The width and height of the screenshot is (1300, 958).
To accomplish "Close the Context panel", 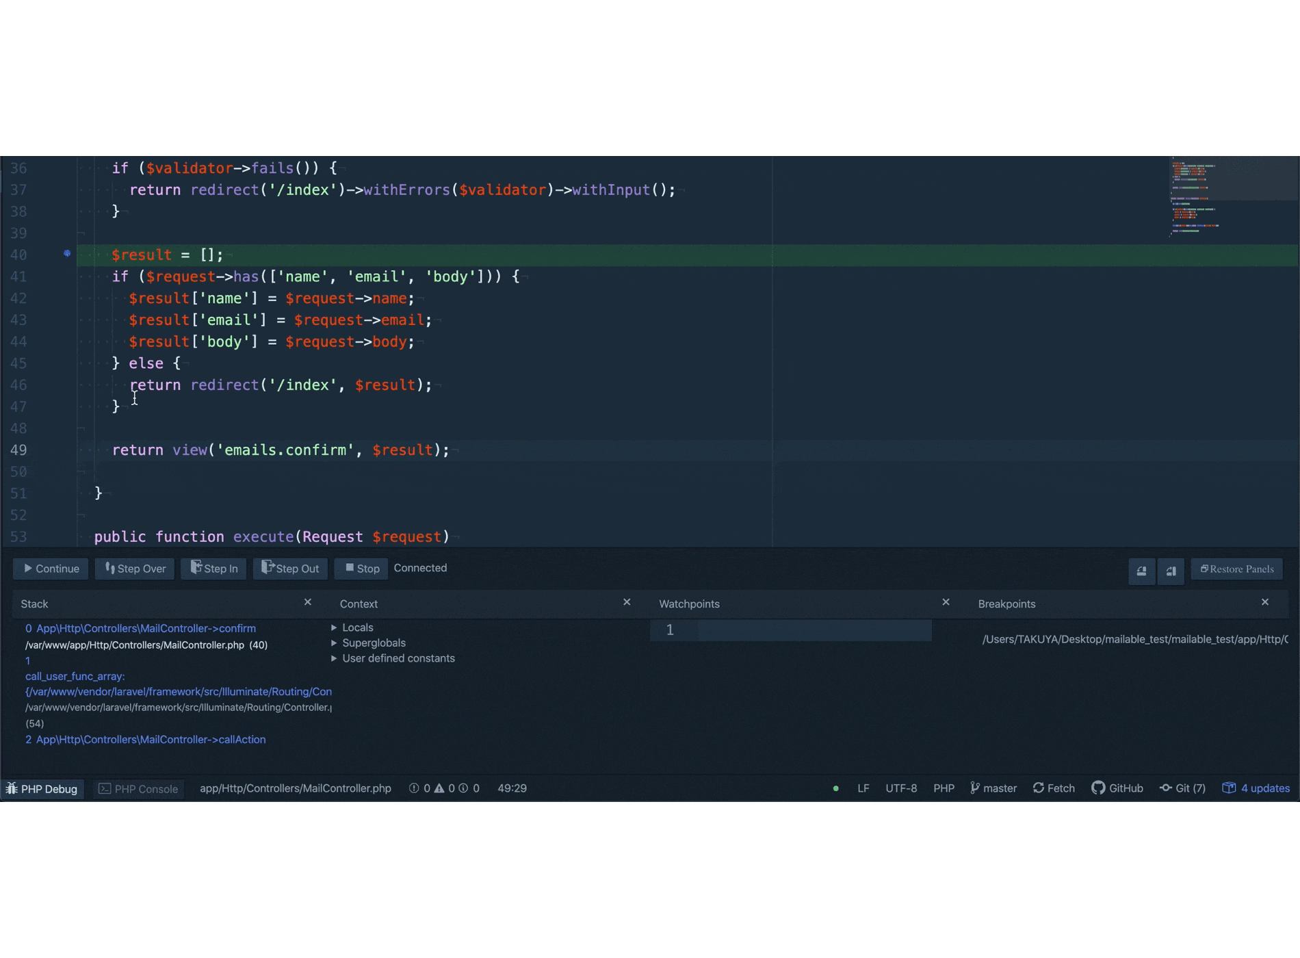I will [x=627, y=602].
